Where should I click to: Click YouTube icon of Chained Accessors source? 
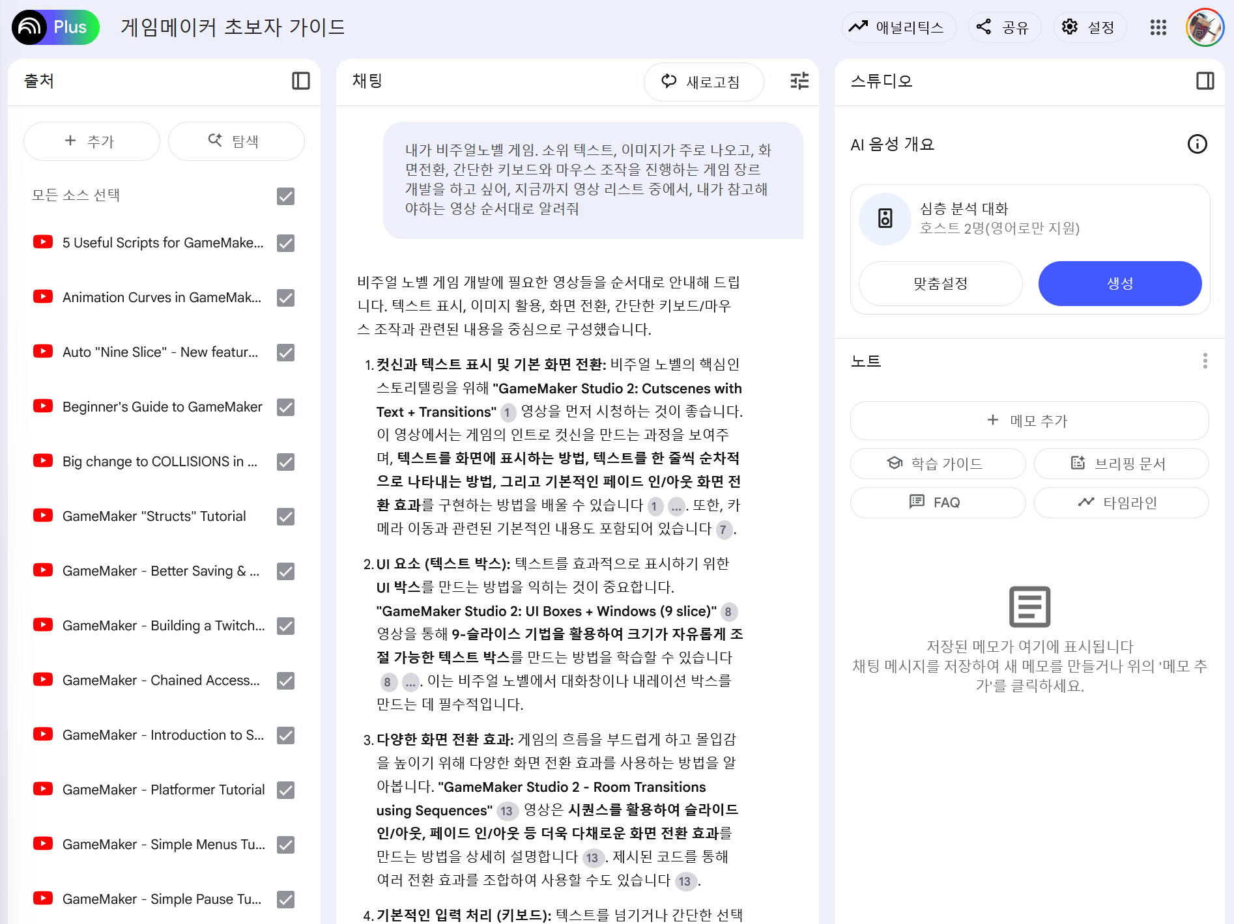(x=43, y=680)
